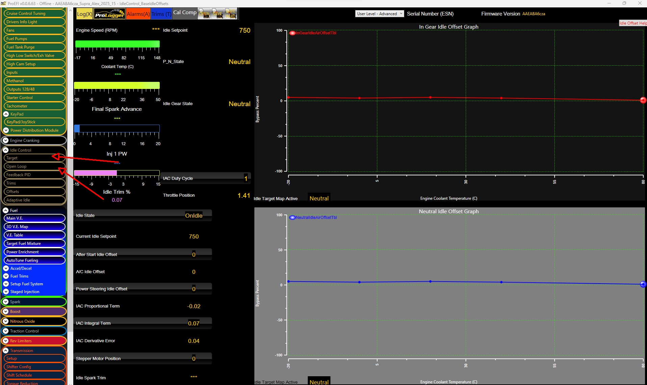The width and height of the screenshot is (647, 385).
Task: Open the User Level dropdown
Action: (x=379, y=14)
